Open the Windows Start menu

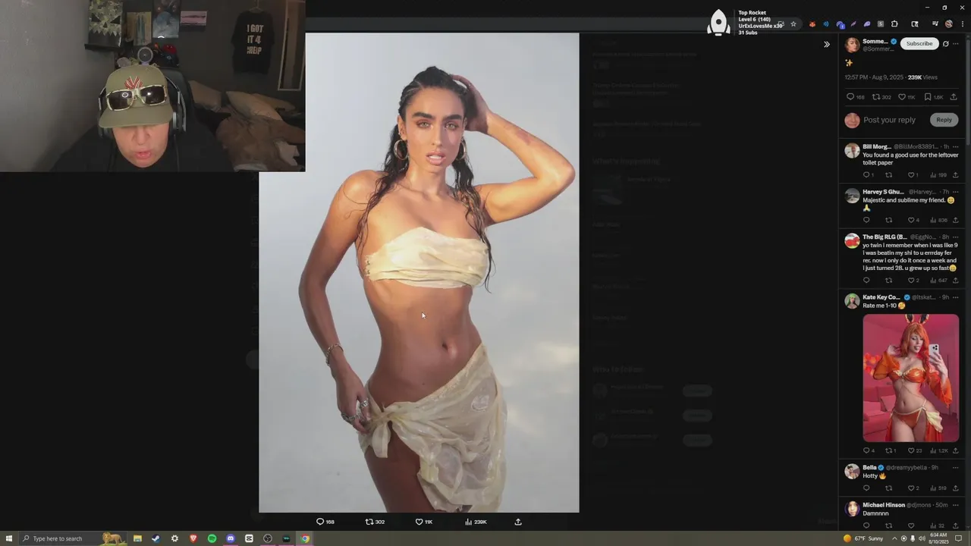point(9,538)
